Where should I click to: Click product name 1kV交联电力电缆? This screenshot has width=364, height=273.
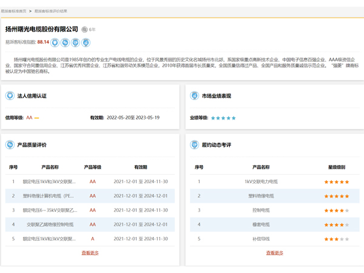[261, 182]
